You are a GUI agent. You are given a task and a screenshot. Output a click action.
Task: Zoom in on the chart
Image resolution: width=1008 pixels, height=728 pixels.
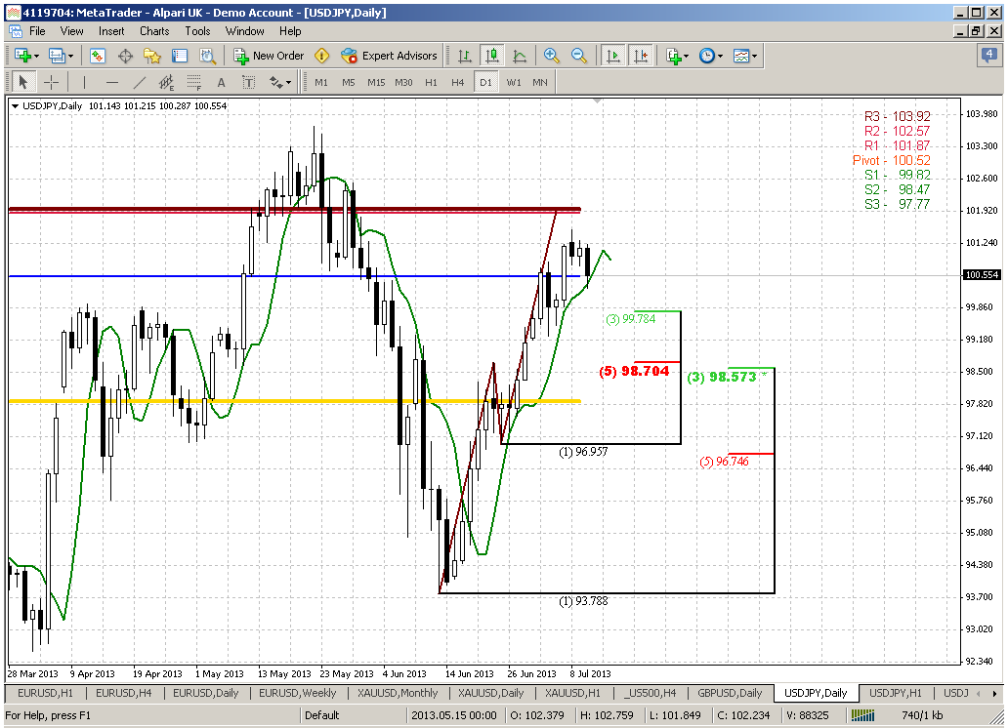pos(550,56)
